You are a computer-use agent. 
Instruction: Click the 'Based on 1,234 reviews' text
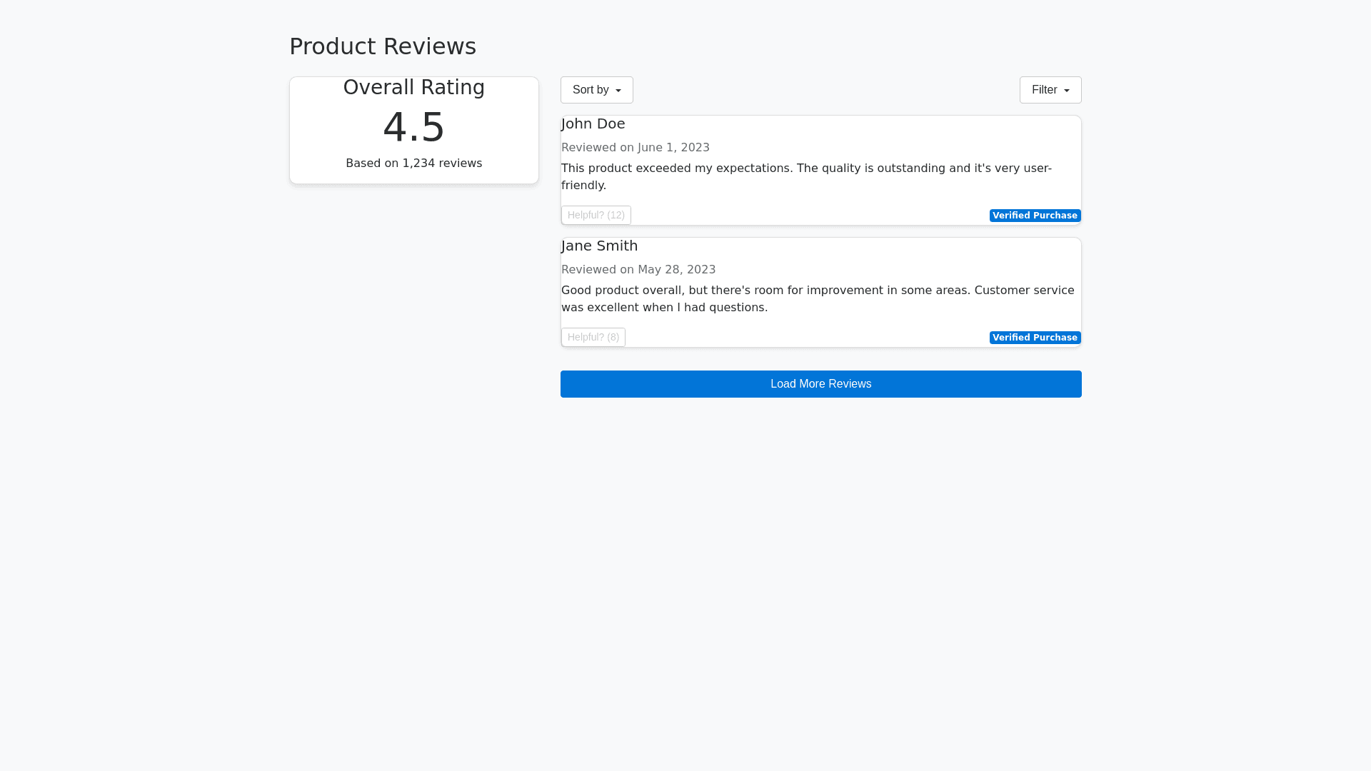[x=413, y=163]
